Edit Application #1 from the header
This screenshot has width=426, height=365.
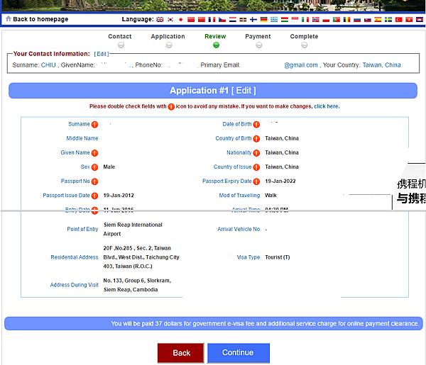[x=244, y=91]
